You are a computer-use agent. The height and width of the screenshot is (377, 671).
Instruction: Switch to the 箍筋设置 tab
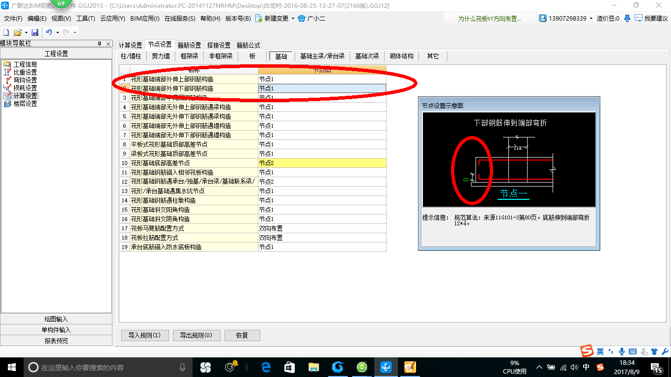(189, 45)
